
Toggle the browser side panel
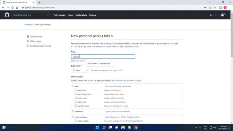pyautogui.click(x=220, y=8)
